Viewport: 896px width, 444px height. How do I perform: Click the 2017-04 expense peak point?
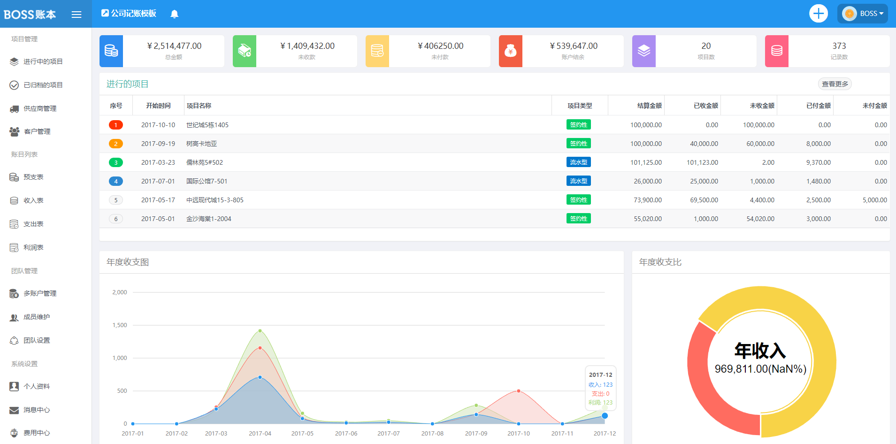pyautogui.click(x=260, y=348)
